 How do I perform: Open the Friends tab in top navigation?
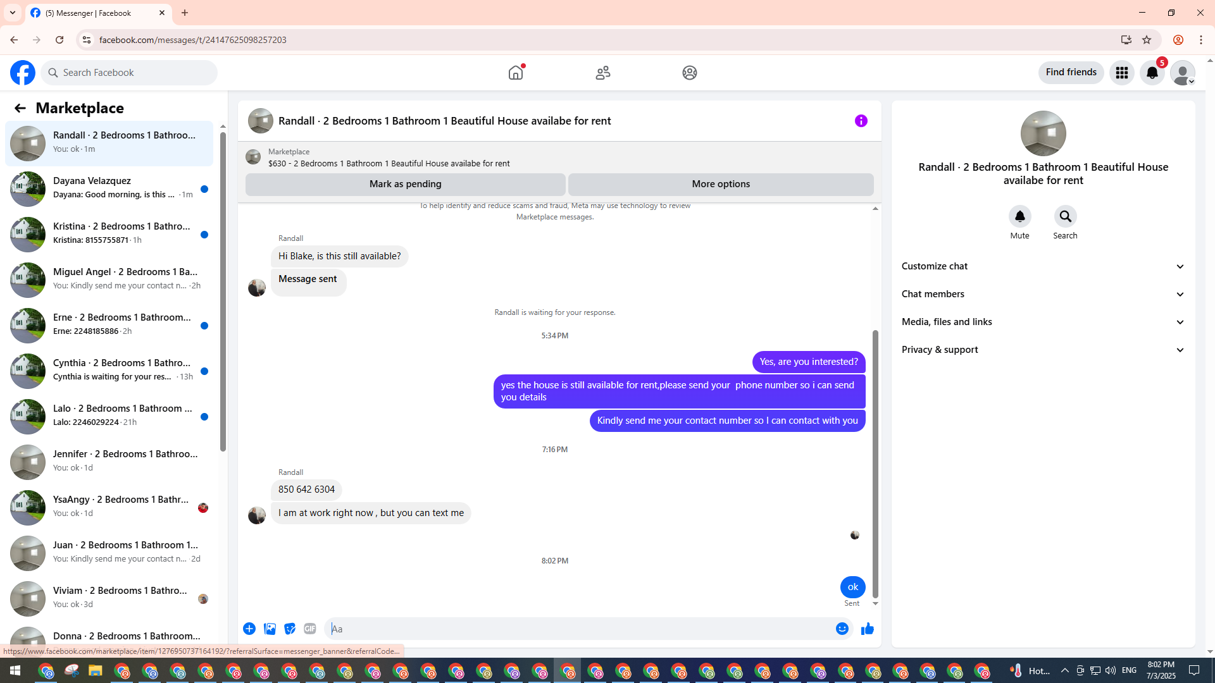tap(602, 73)
